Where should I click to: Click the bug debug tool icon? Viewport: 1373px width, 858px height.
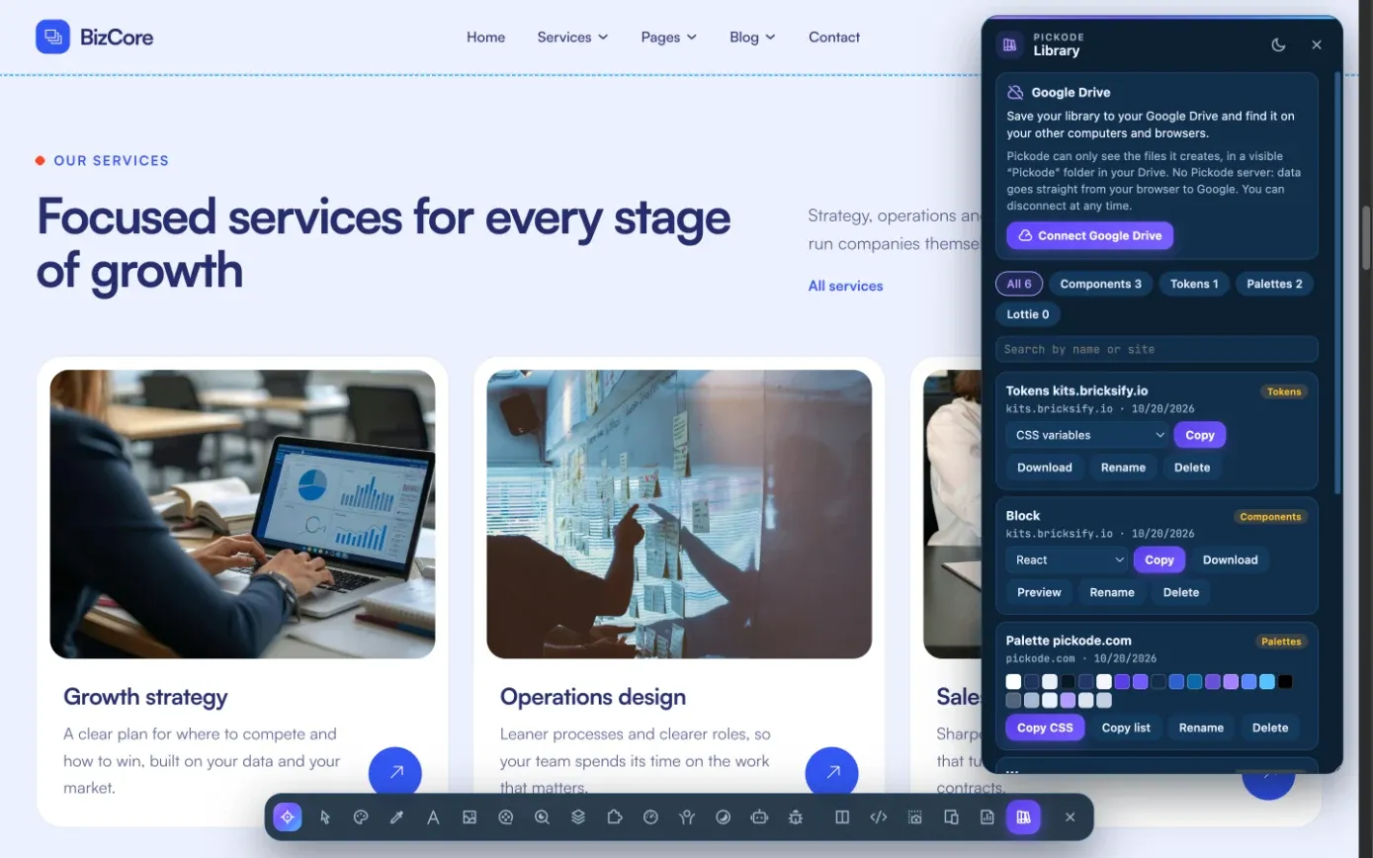[x=796, y=817]
